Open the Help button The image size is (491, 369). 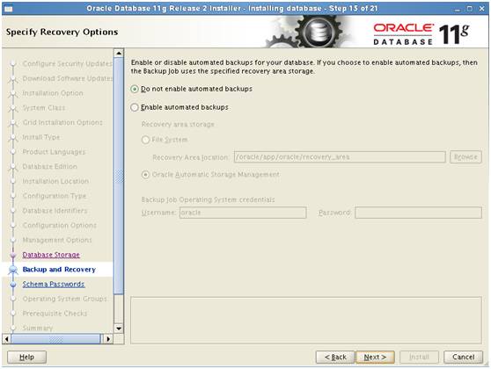(x=27, y=357)
